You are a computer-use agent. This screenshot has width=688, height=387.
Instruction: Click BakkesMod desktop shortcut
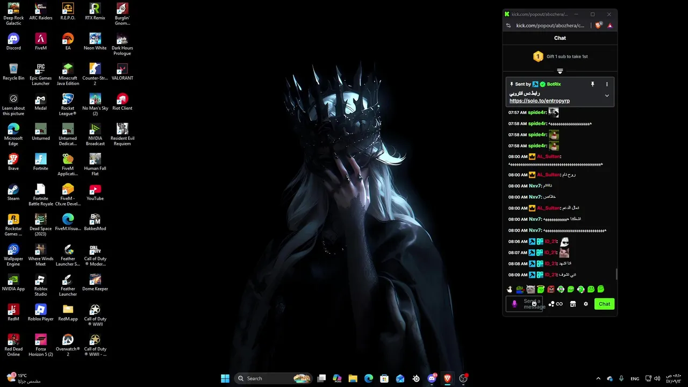(x=95, y=222)
